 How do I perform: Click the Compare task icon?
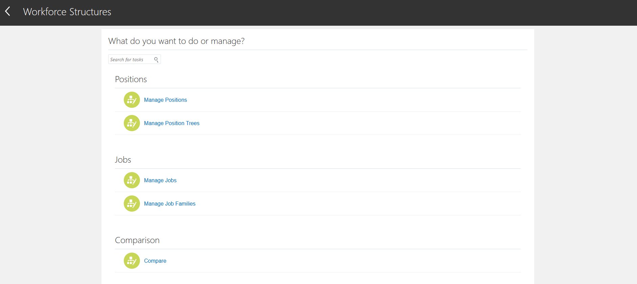pos(132,261)
